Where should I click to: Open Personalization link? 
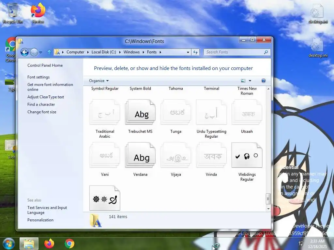[40, 220]
